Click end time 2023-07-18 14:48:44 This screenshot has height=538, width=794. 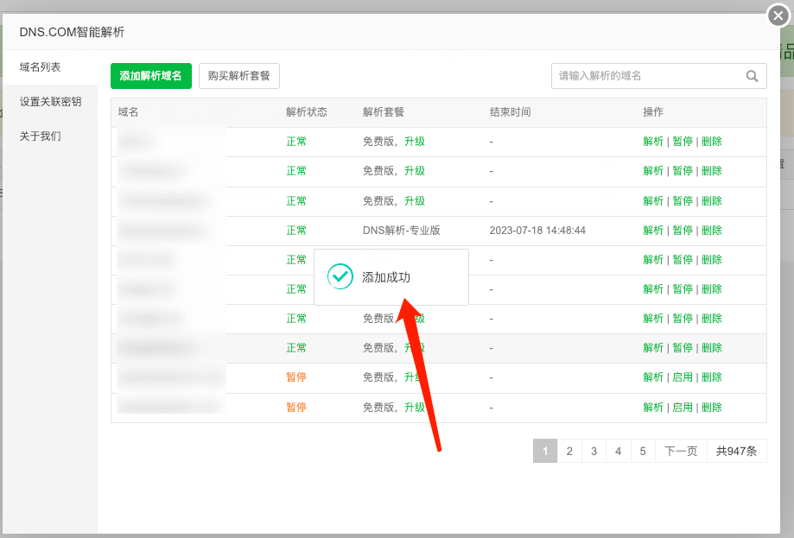(x=537, y=231)
